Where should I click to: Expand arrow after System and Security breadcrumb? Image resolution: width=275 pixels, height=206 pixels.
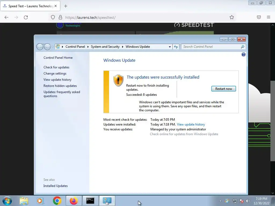122,47
